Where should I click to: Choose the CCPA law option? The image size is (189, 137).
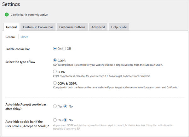(x=55, y=72)
